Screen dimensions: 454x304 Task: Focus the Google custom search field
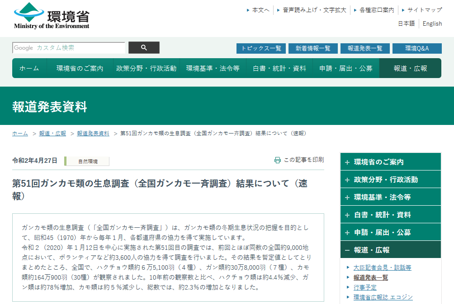[x=69, y=48]
